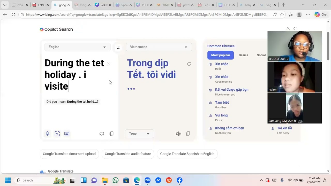Switch to the 'Bing' browser tab
Image resolution: width=331 pixels, height=186 pixels.
point(268,5)
